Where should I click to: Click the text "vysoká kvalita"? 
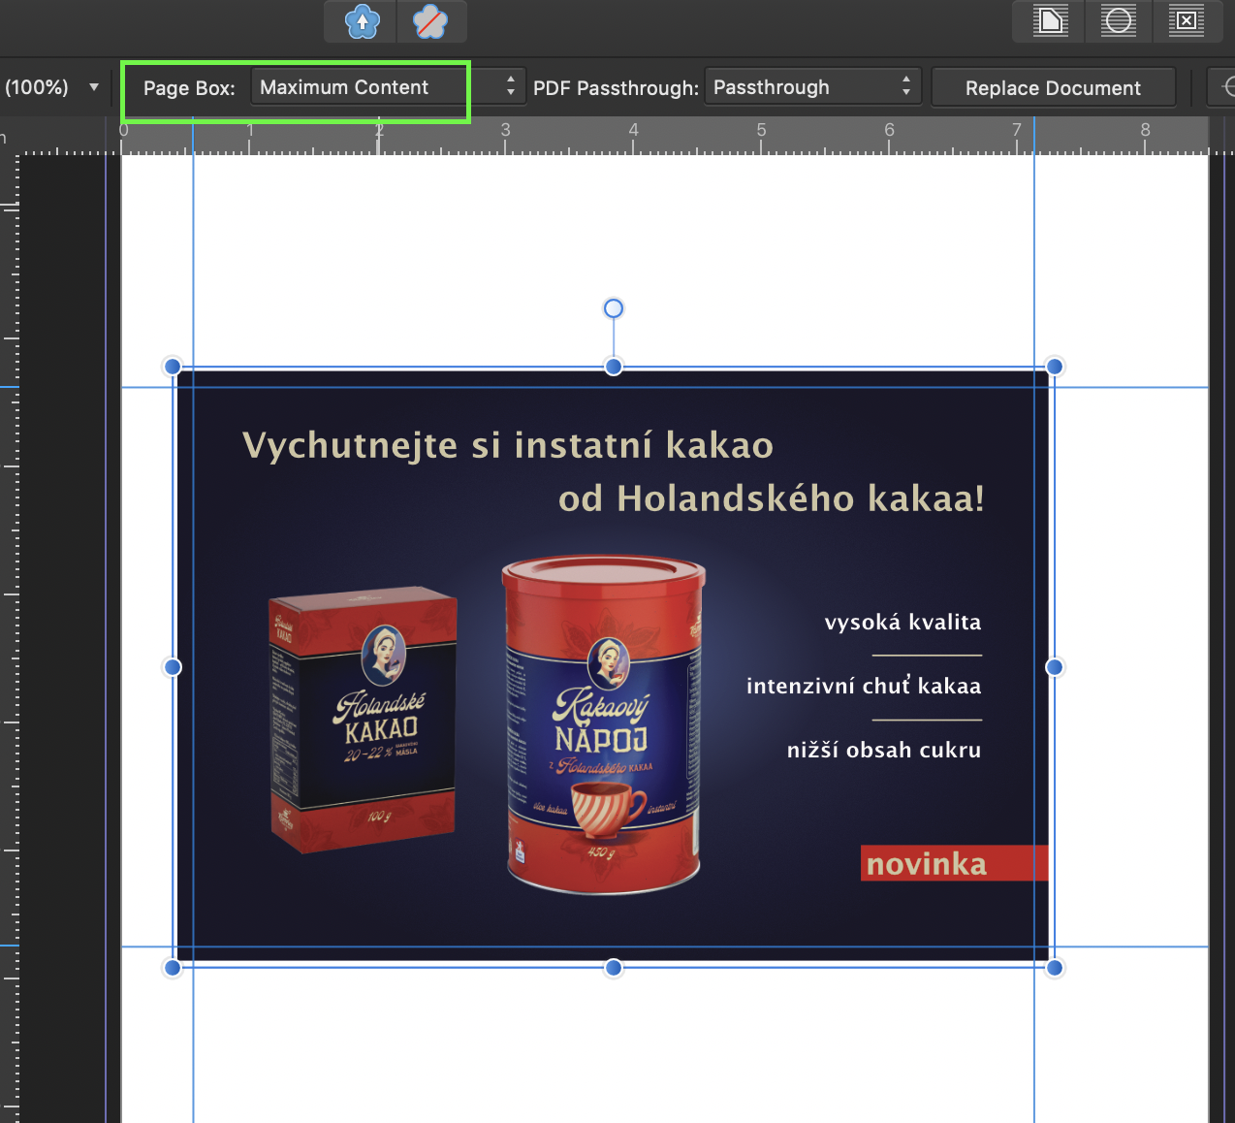pos(902,622)
